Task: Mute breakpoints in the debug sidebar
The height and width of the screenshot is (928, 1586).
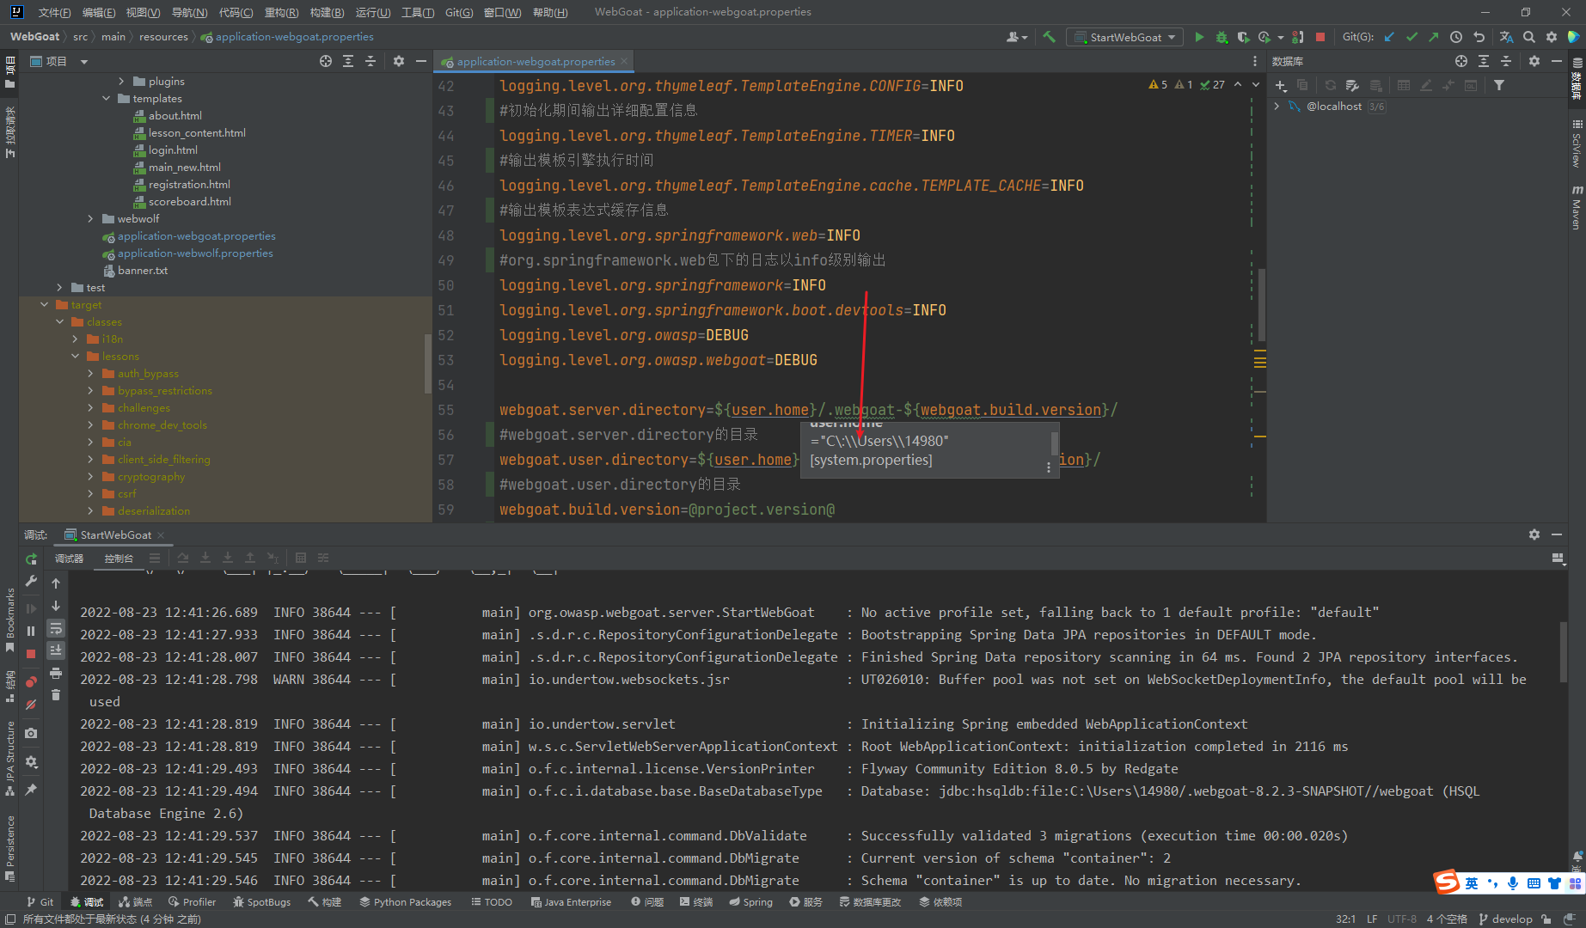Action: point(31,705)
